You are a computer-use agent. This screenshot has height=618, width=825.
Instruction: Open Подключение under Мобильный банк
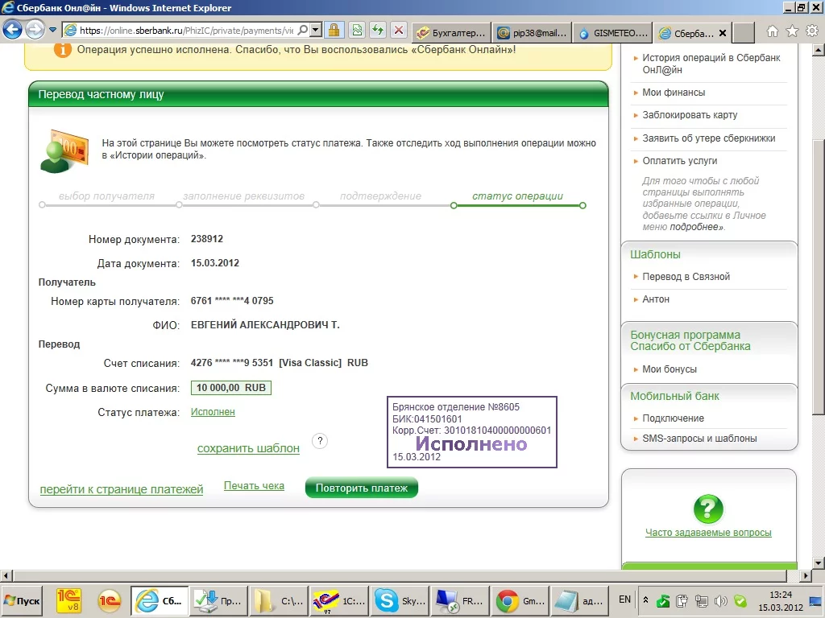[x=673, y=418]
